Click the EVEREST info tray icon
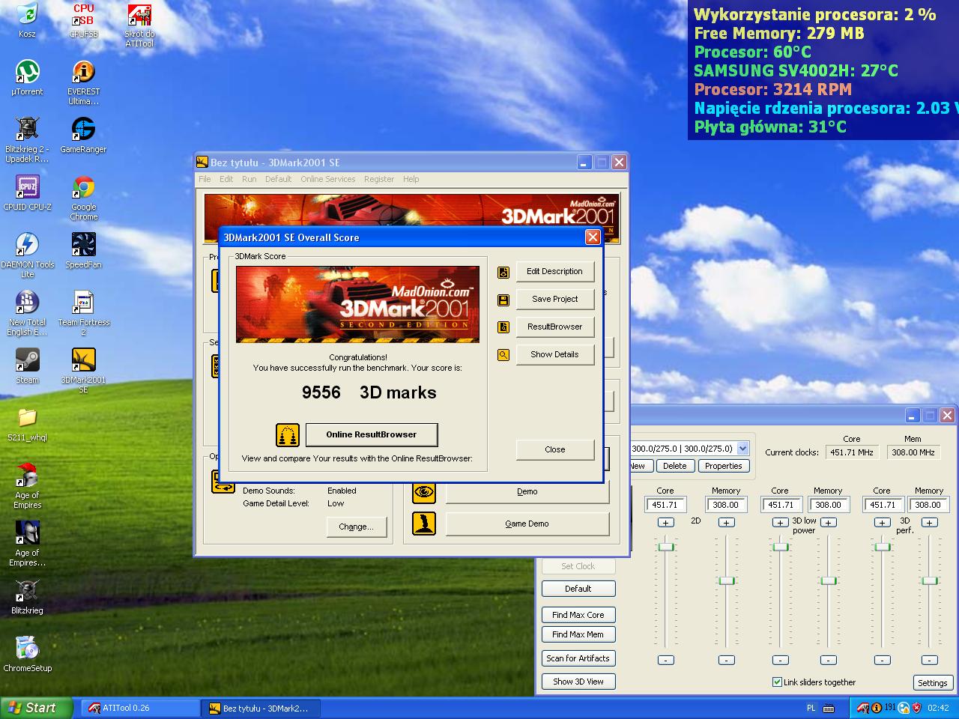The height and width of the screenshot is (719, 959). [x=876, y=708]
